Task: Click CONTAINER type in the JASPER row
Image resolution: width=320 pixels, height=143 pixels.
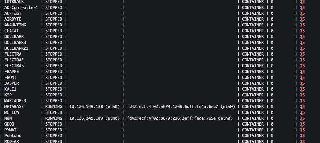Action: click(253, 83)
